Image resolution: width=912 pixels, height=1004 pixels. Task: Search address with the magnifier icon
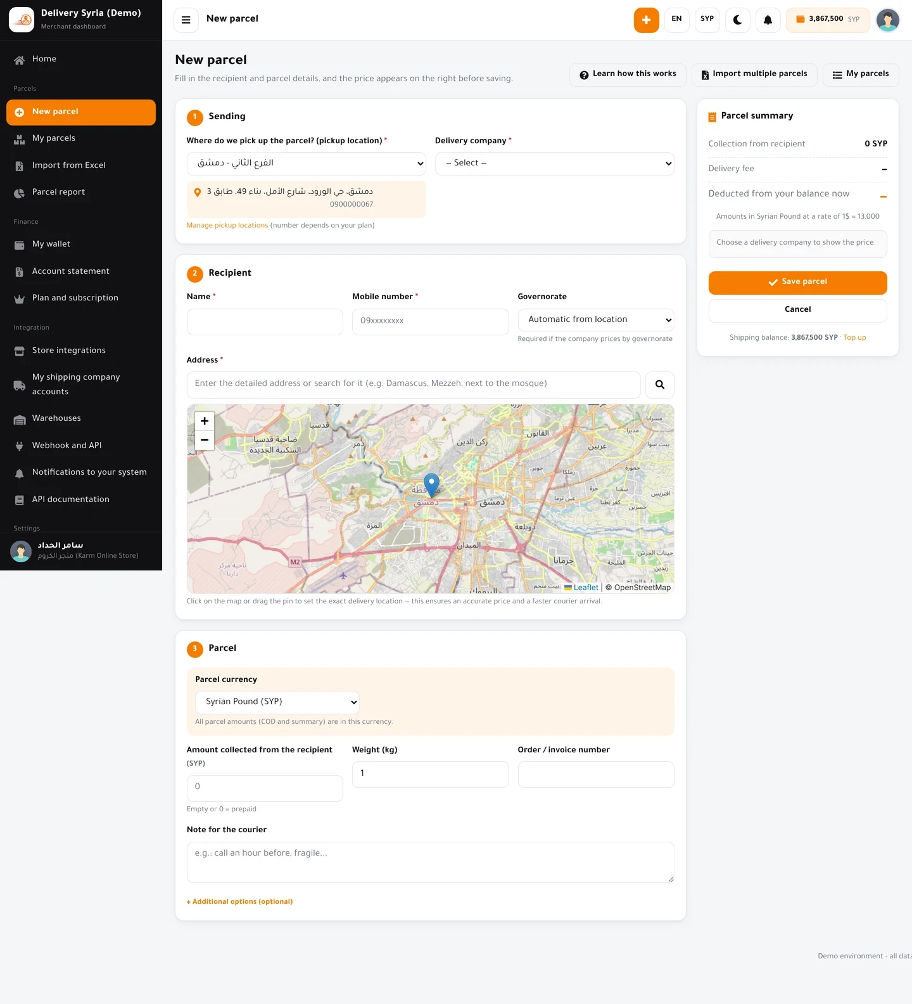pyautogui.click(x=659, y=385)
